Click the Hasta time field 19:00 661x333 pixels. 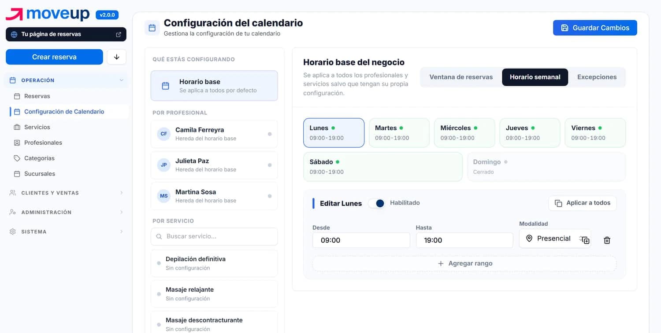click(x=464, y=240)
